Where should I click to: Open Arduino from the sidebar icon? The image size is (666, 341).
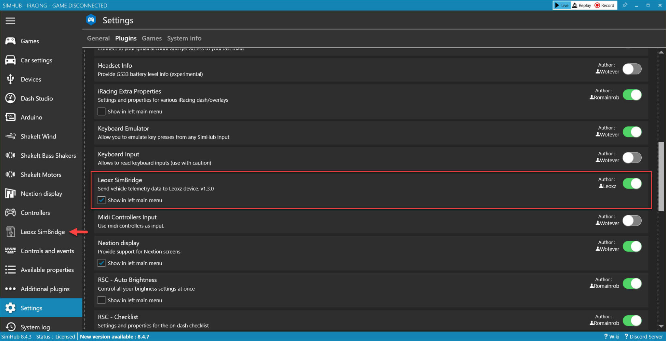(10, 117)
